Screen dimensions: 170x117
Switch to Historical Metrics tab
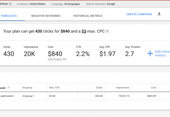coord(88,16)
